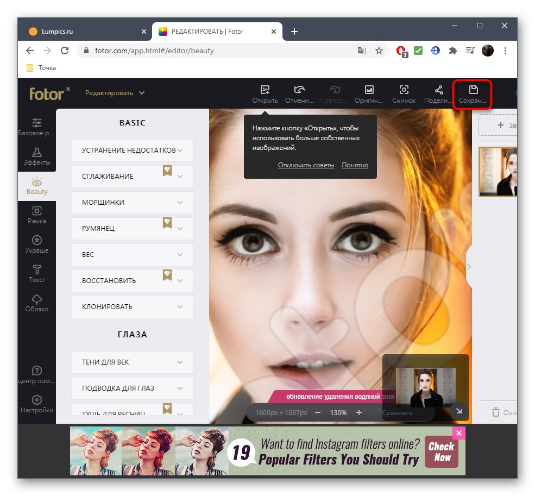
Task: Open the Эффекты sidebar section
Action: pyautogui.click(x=36, y=156)
